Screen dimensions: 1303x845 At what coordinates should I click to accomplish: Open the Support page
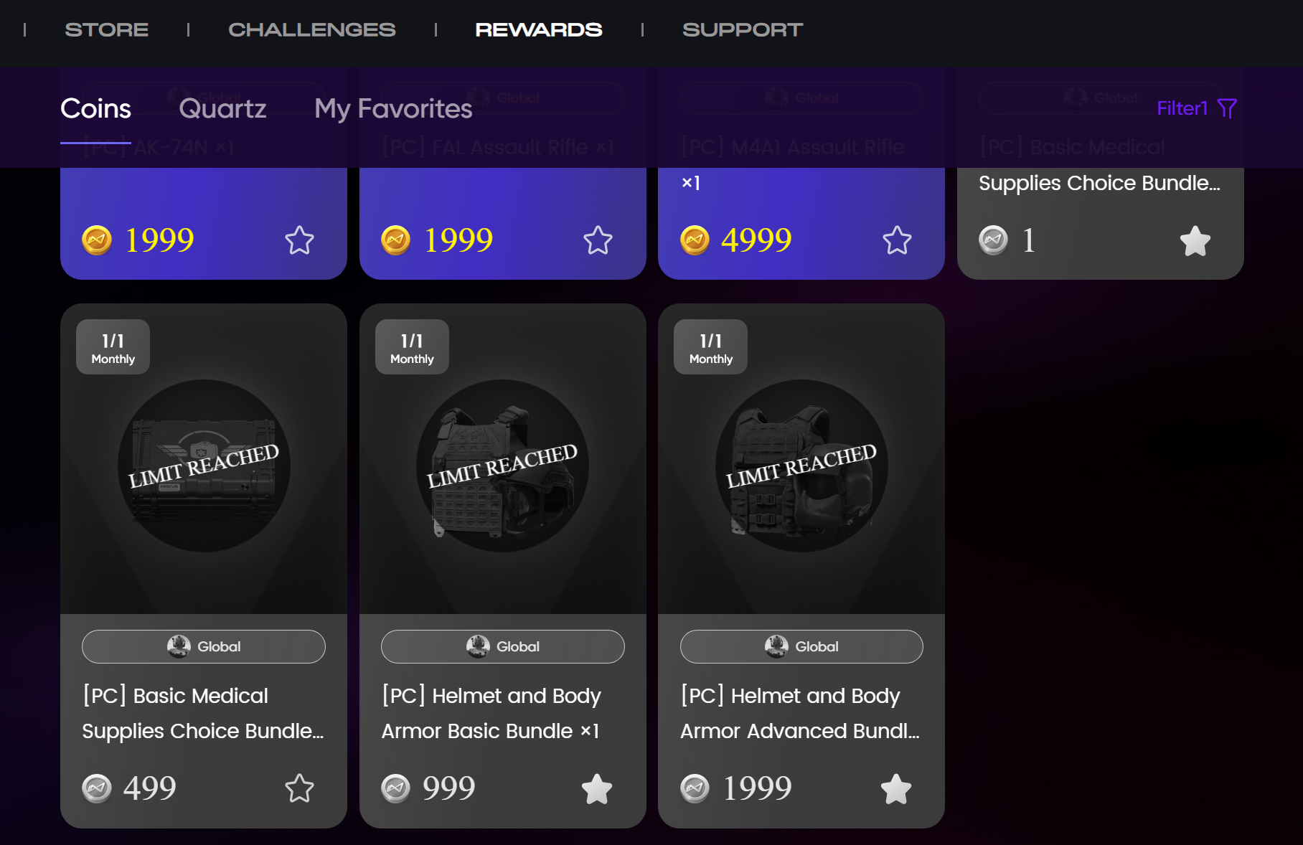[x=743, y=29]
